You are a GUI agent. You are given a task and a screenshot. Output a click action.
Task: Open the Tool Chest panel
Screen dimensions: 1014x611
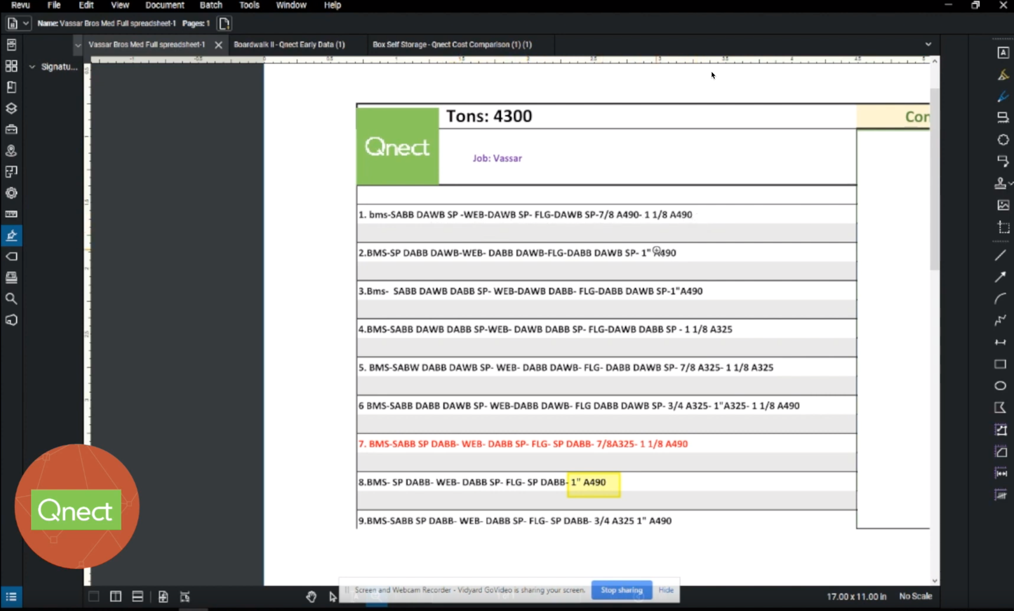coord(11,129)
